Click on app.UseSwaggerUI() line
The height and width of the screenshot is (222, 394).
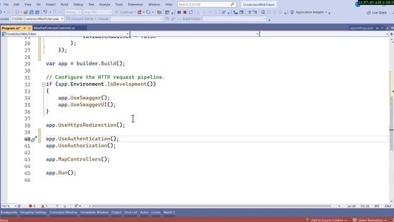coord(87,104)
